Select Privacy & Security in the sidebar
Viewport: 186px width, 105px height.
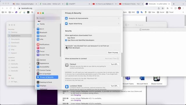point(47,77)
